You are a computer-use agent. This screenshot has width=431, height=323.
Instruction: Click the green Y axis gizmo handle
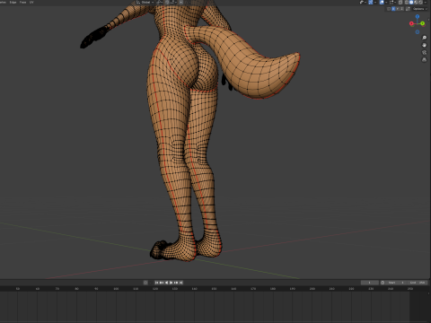pos(422,23)
